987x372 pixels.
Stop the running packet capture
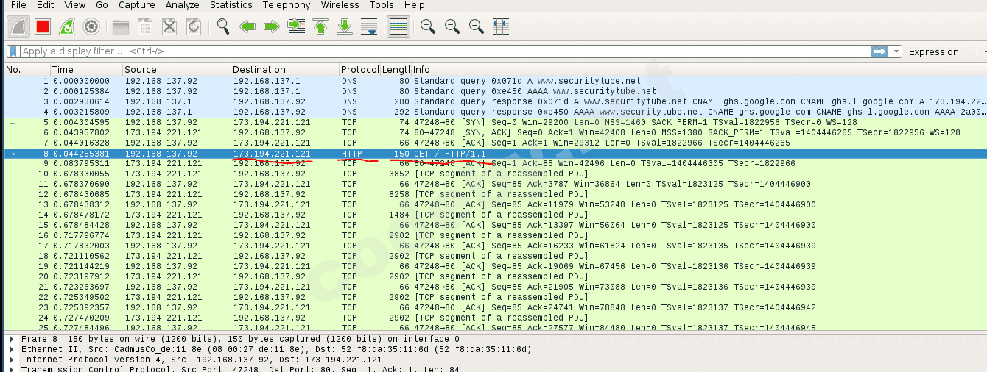[43, 27]
